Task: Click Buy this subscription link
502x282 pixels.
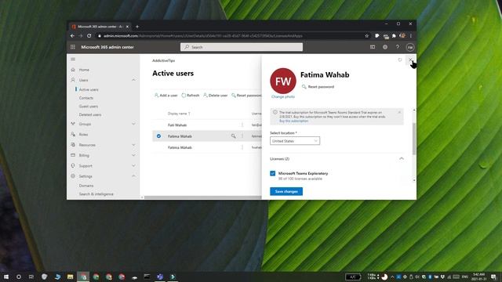Action: 293,121
